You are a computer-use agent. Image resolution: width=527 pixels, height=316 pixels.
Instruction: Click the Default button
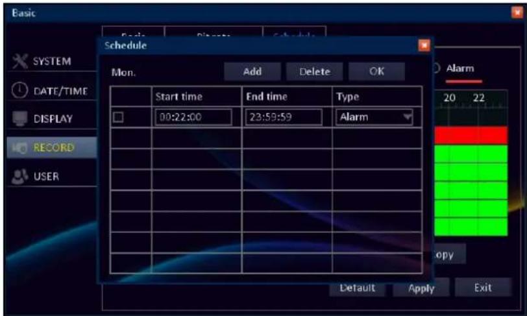[x=357, y=289]
